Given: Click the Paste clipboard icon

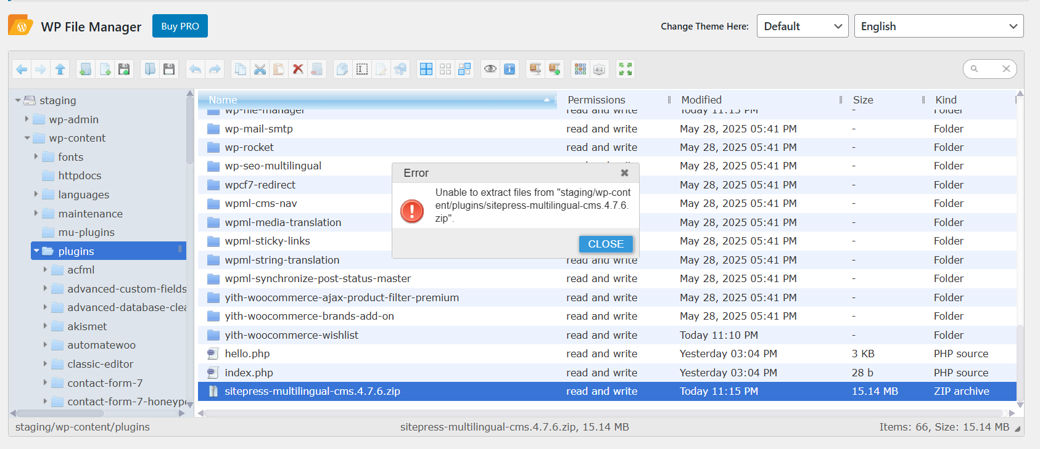Looking at the screenshot, I should [x=279, y=69].
